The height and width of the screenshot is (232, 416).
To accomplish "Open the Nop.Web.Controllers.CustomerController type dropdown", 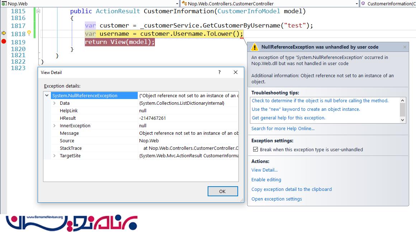I will click(x=356, y=4).
